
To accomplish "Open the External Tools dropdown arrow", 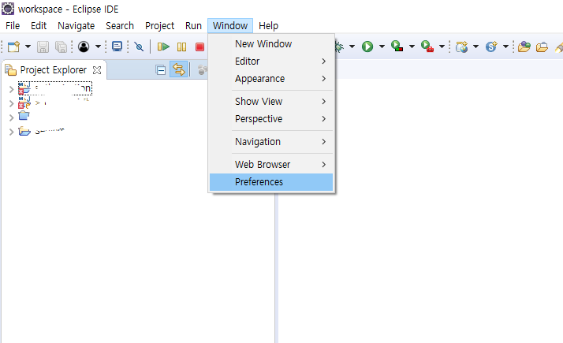I will pyautogui.click(x=442, y=47).
